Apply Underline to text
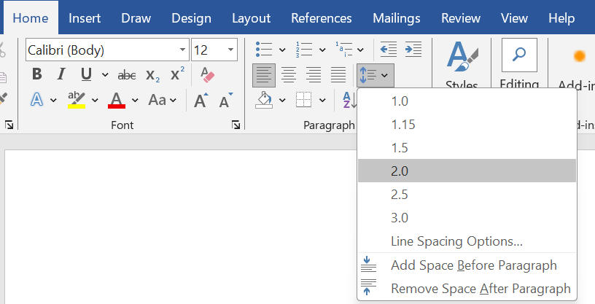Viewport: 595px width, 304px height. pyautogui.click(x=86, y=74)
